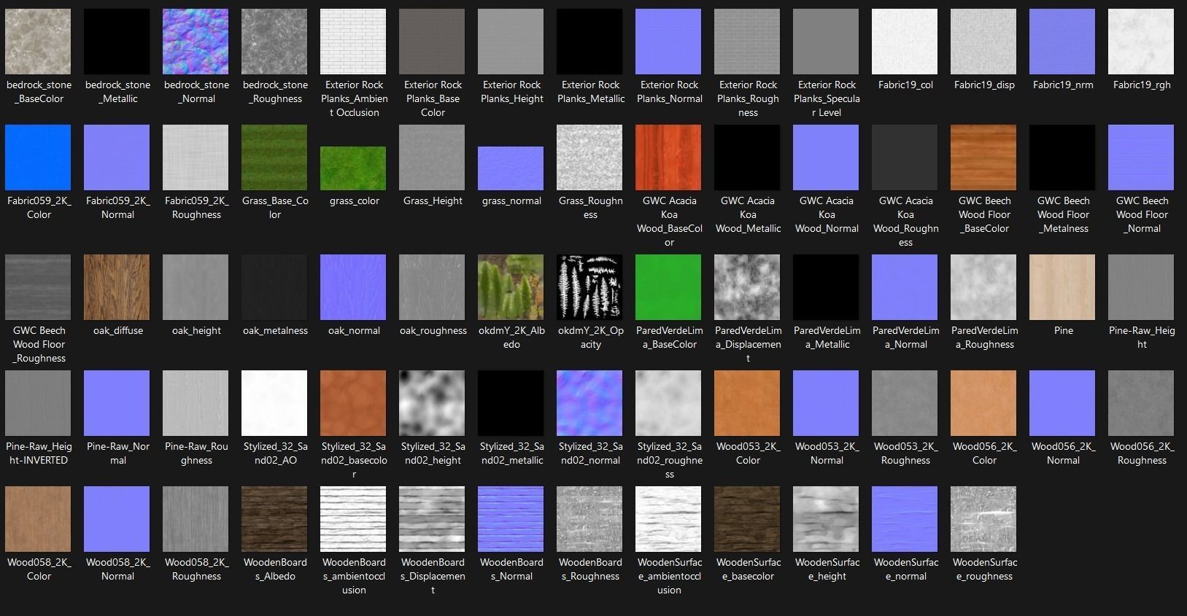Select the Fabric19_nrm normal map
Screen dimensions: 1187x616
click(1062, 42)
